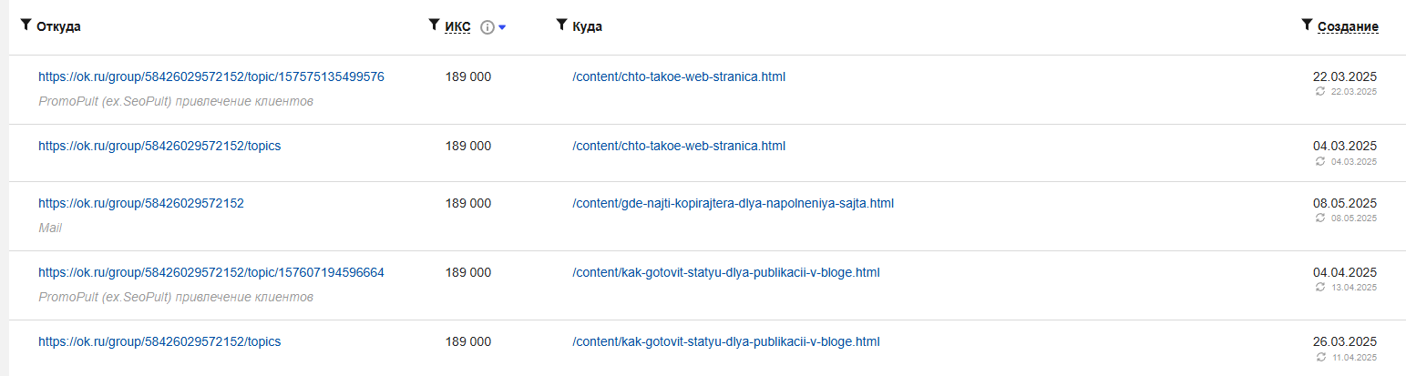
Task: Open ok.ru topic 157607194596664 link
Action: coord(211,272)
